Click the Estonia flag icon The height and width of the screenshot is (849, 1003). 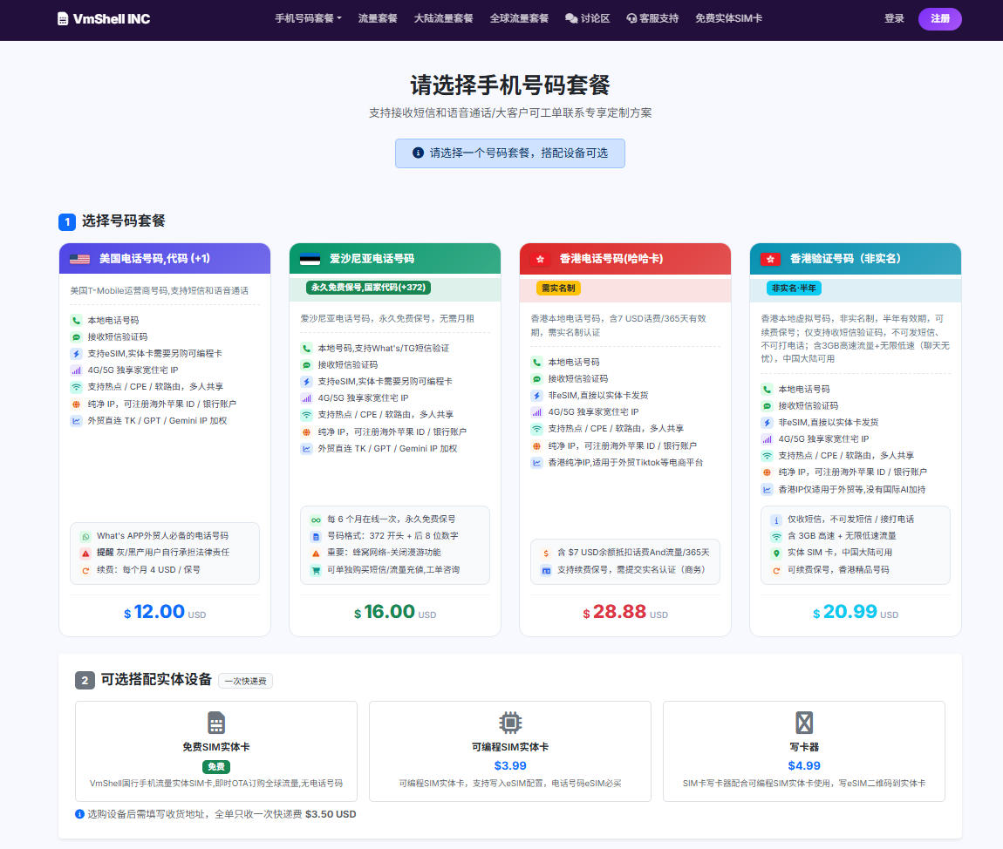click(310, 259)
